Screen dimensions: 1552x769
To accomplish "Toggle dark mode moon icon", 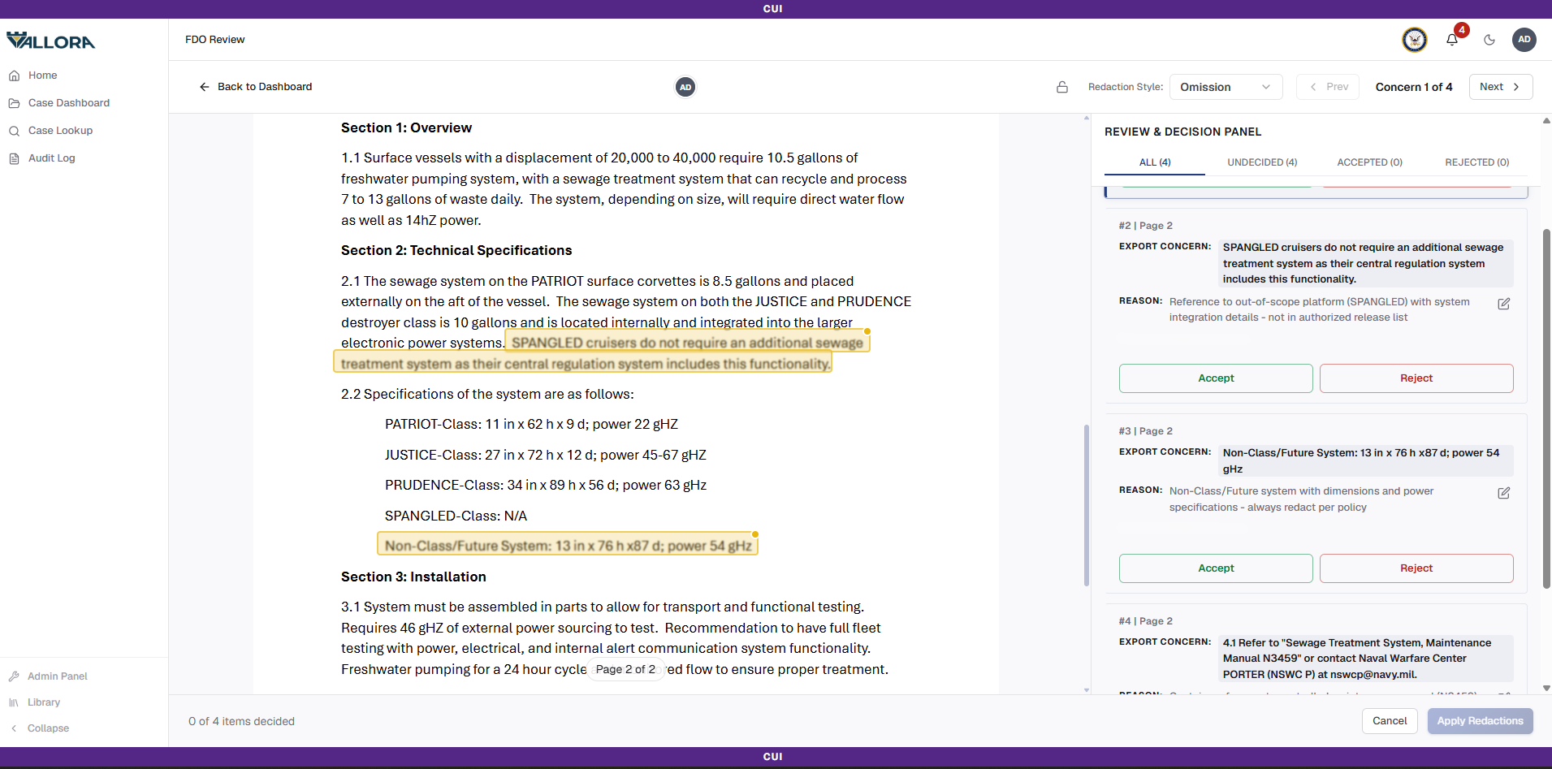I will tap(1489, 40).
